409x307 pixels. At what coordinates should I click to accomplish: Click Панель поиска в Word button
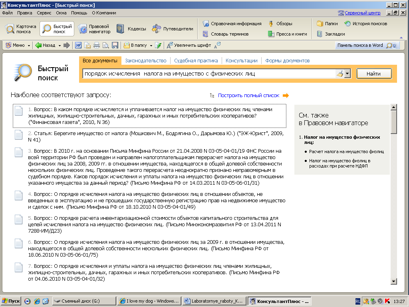tap(367, 45)
